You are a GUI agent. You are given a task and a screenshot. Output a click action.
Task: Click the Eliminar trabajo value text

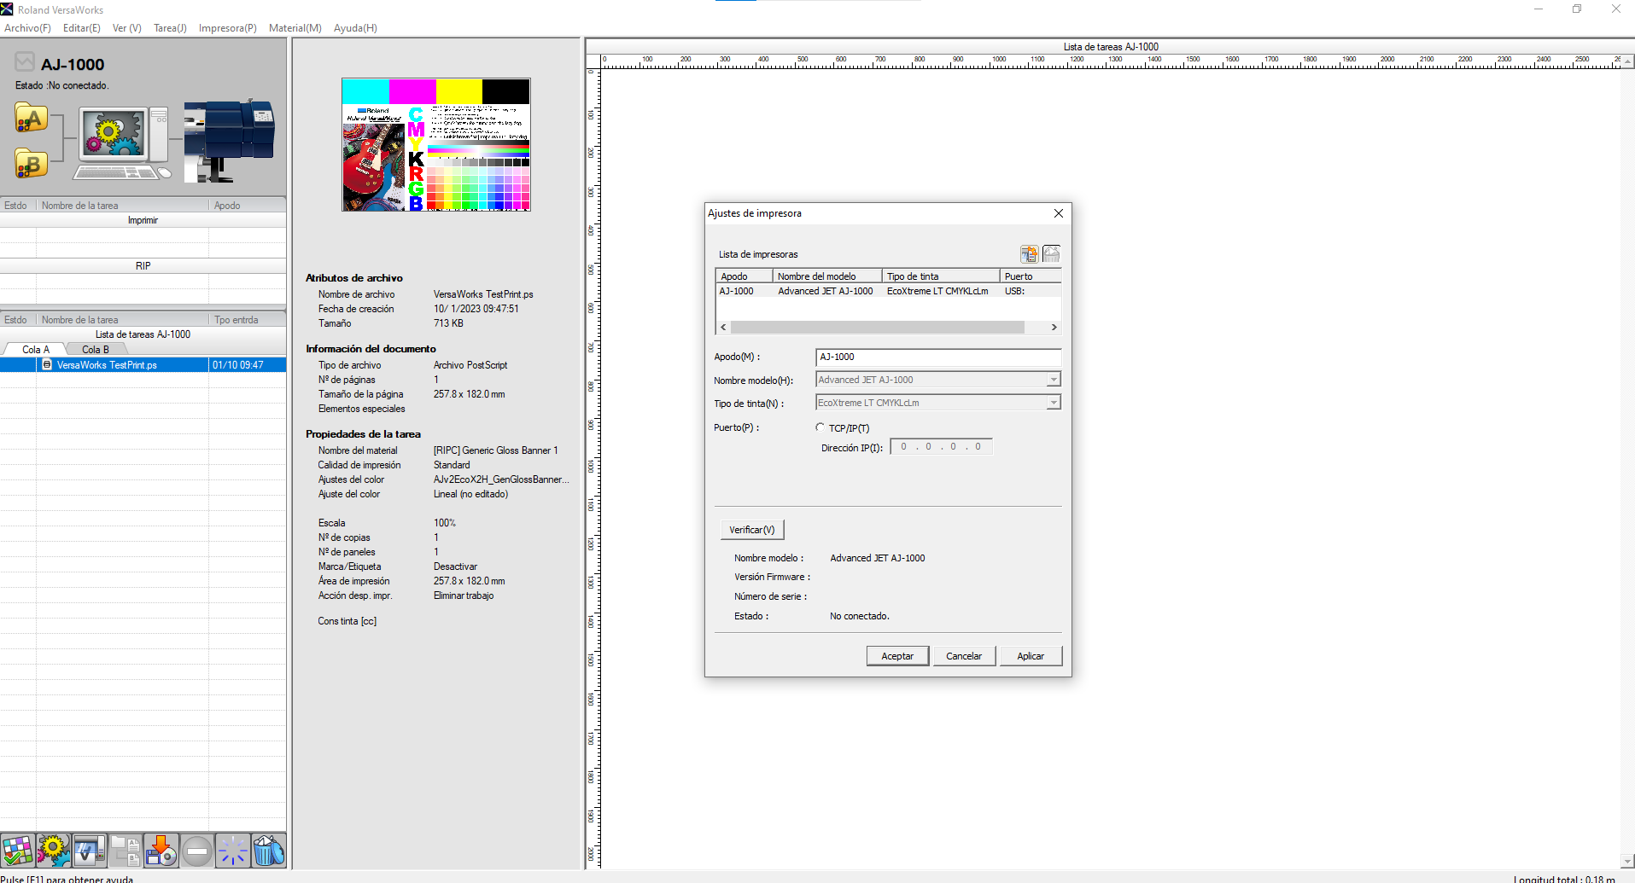pos(464,595)
